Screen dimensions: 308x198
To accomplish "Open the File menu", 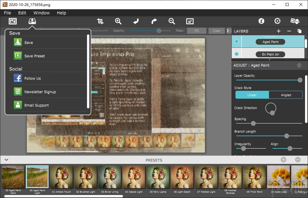I will point(7,13).
